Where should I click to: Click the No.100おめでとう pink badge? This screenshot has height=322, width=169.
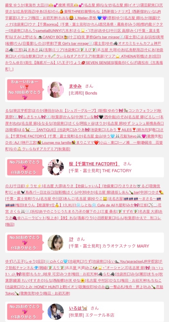(x=24, y=90)
